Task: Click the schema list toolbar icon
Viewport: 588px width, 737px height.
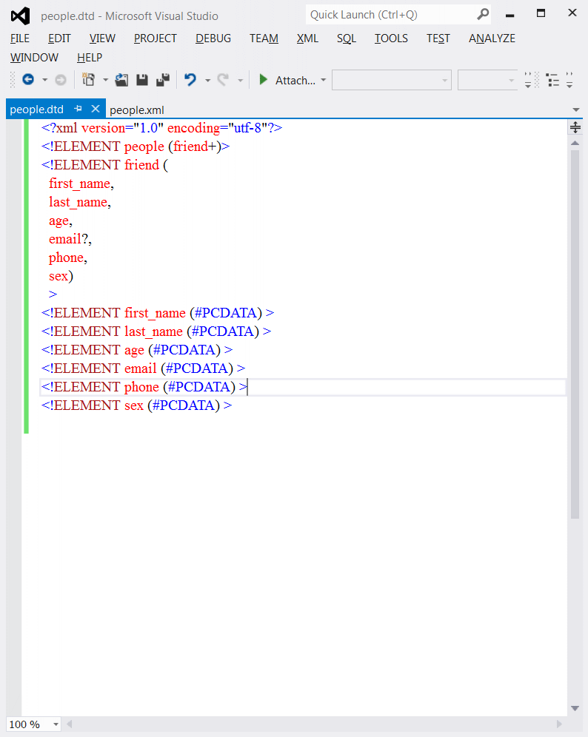Action: pyautogui.click(x=552, y=81)
